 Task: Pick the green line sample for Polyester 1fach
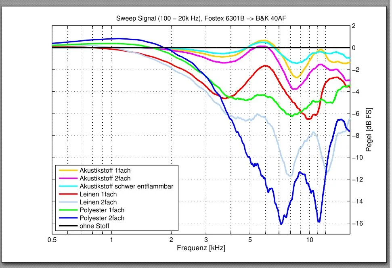(68, 210)
